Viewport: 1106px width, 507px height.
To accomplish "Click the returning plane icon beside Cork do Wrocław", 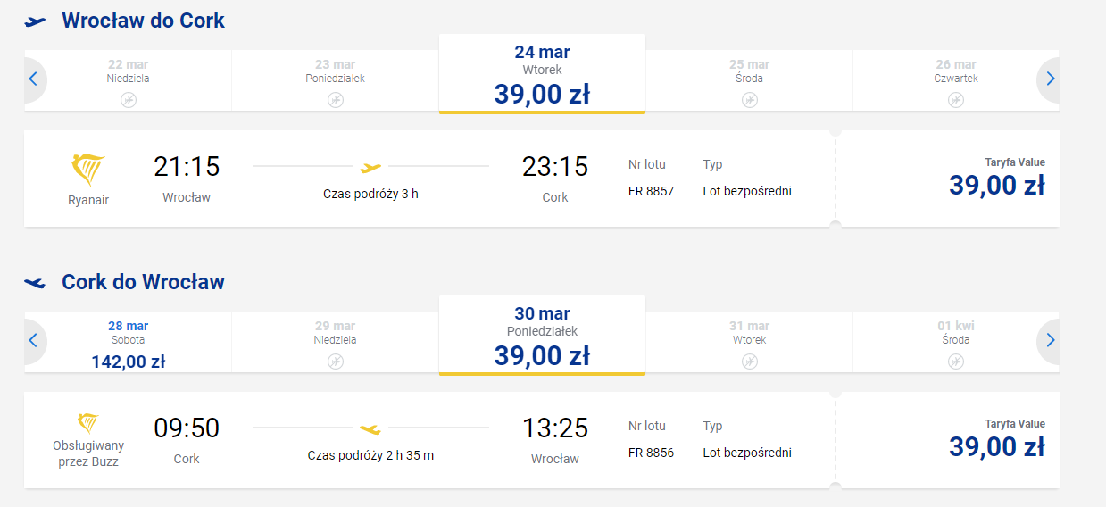I will (36, 283).
